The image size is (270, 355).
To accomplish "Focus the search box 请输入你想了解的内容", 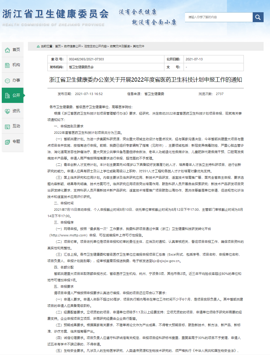I will point(219,17).
